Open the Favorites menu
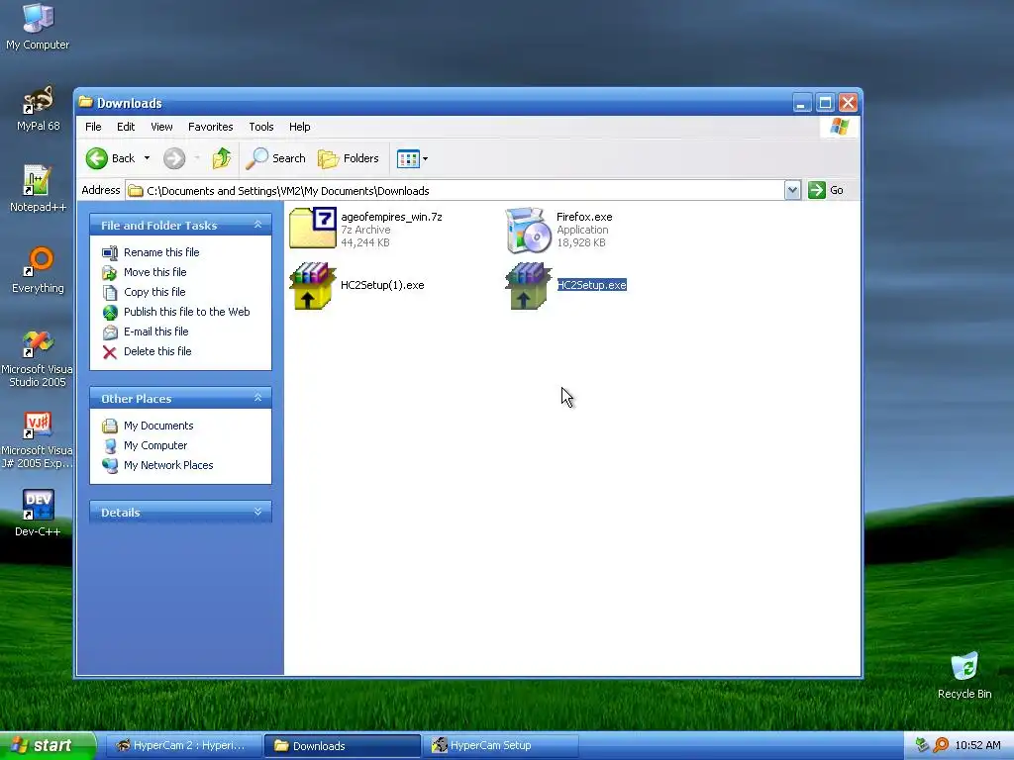 (210, 127)
